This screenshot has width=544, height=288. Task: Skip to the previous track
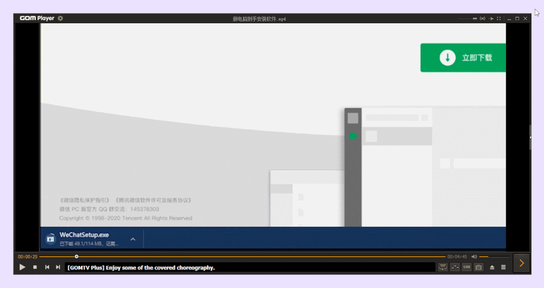(x=47, y=267)
